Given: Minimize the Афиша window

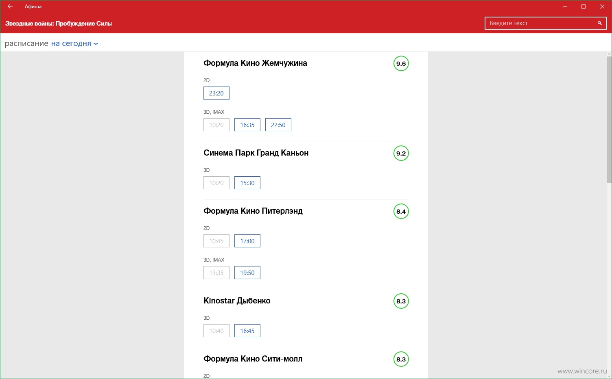Looking at the screenshot, I should tap(565, 6).
